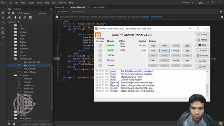Quit the XAMPP control panel
Image resolution: width=224 pixels, height=126 pixels.
[202, 66]
